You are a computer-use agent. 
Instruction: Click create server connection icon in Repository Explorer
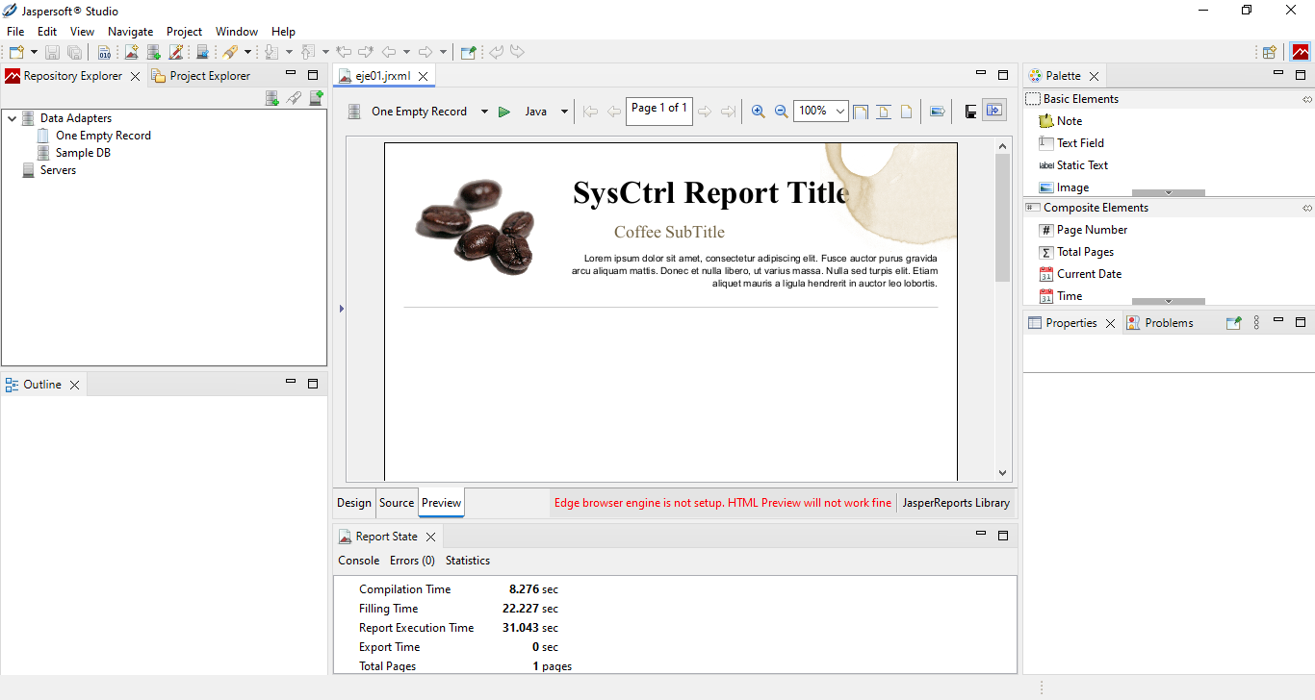pos(316,98)
